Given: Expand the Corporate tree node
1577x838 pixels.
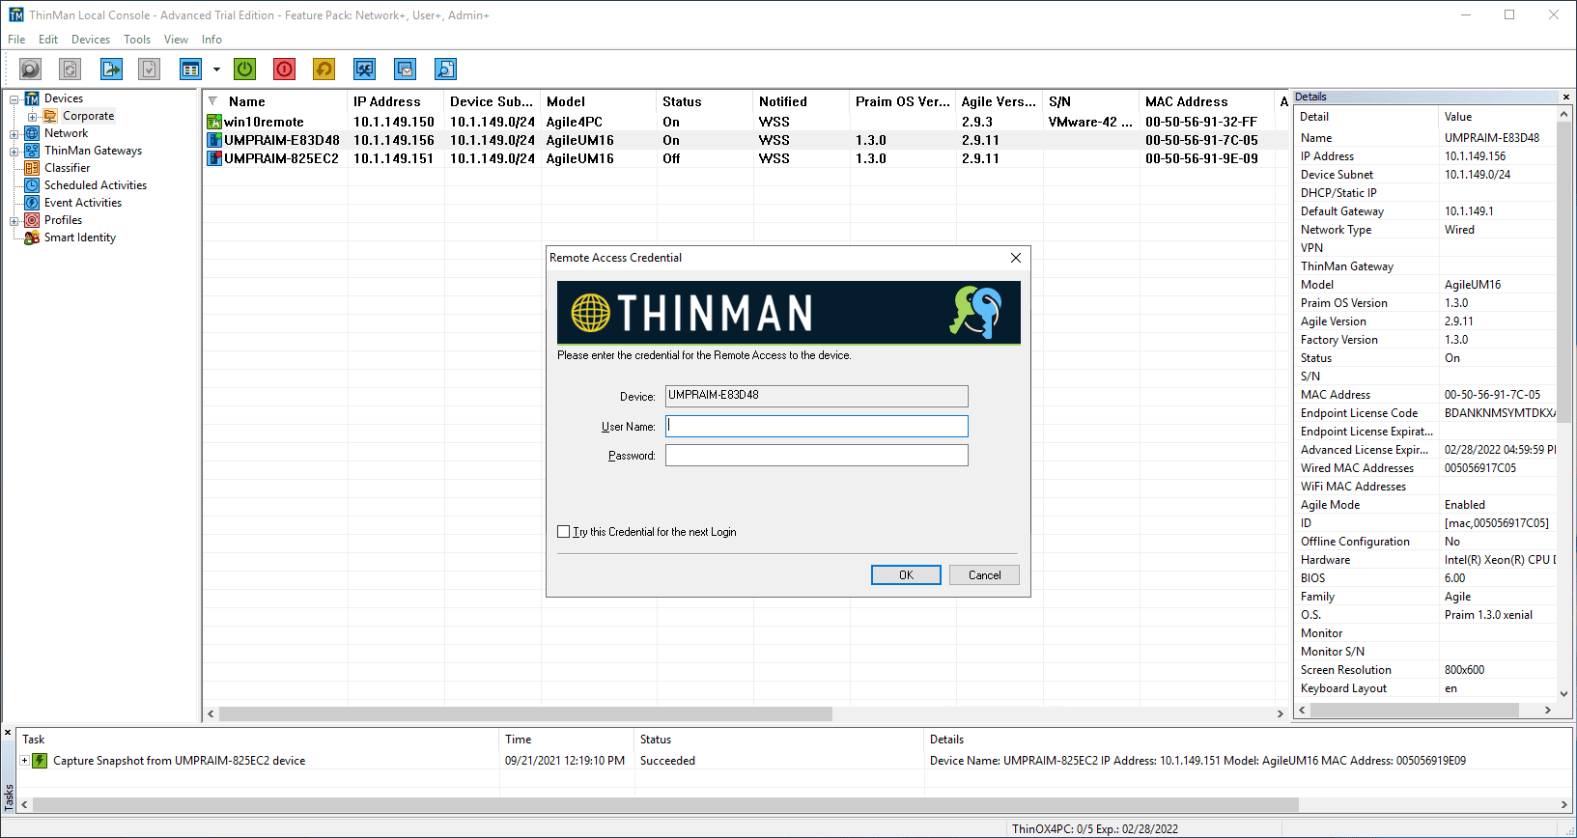Looking at the screenshot, I should (33, 116).
